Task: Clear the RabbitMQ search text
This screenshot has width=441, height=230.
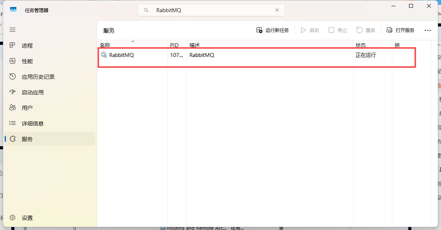Action: pyautogui.click(x=277, y=10)
